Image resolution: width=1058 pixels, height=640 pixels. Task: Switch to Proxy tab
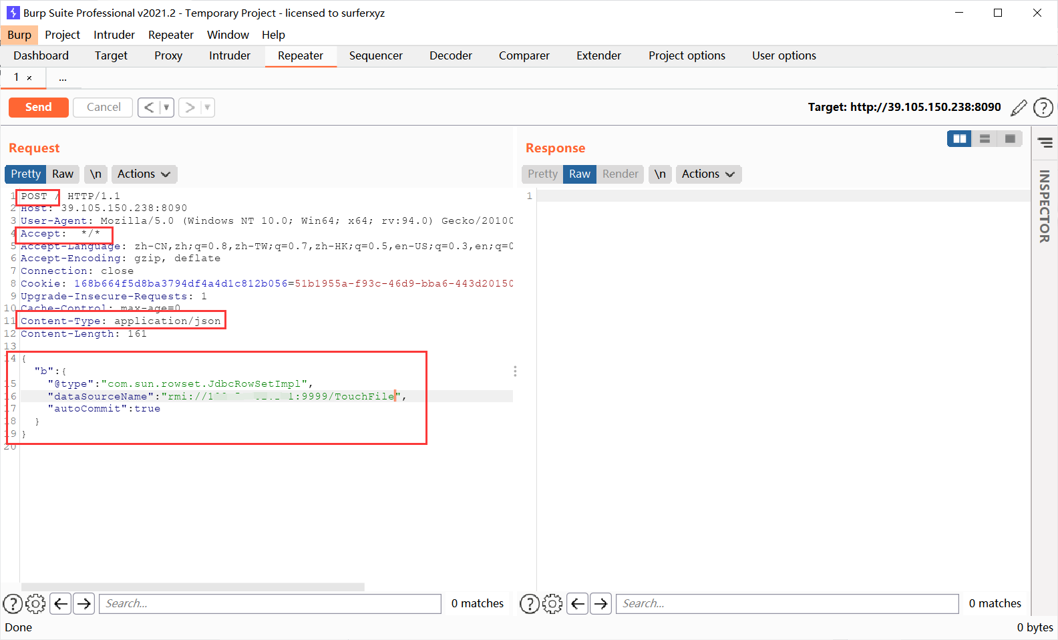tap(168, 56)
